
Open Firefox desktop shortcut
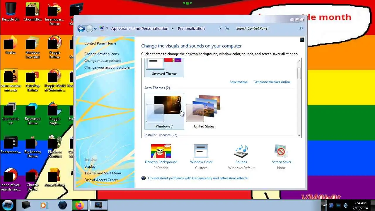(x=11, y=45)
